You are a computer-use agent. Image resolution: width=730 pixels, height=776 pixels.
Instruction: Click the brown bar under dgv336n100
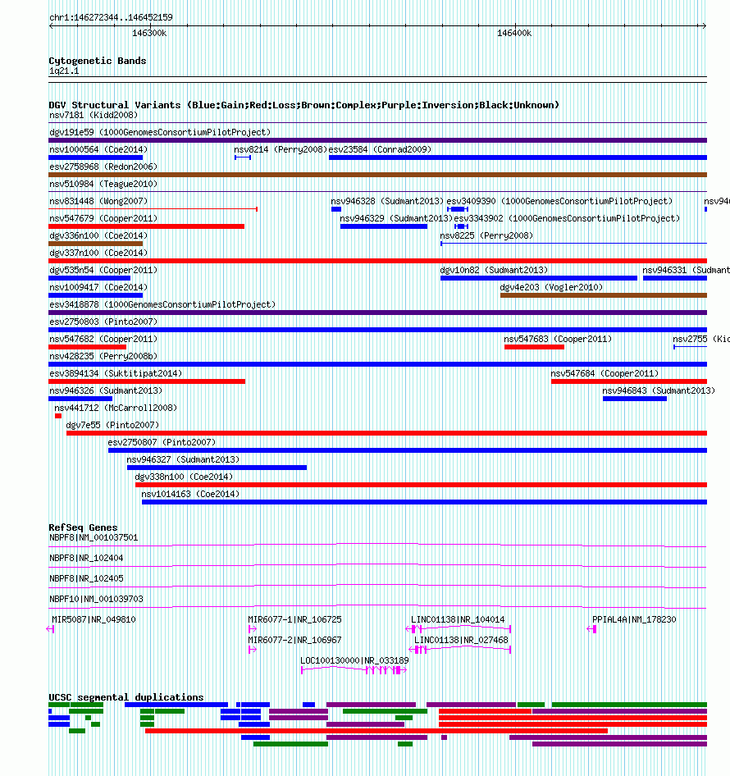coord(95,244)
